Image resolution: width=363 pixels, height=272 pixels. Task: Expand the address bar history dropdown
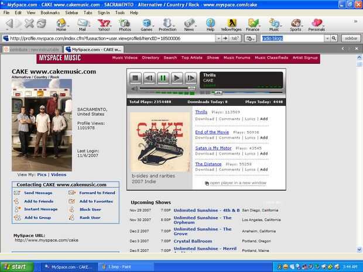tap(218, 39)
